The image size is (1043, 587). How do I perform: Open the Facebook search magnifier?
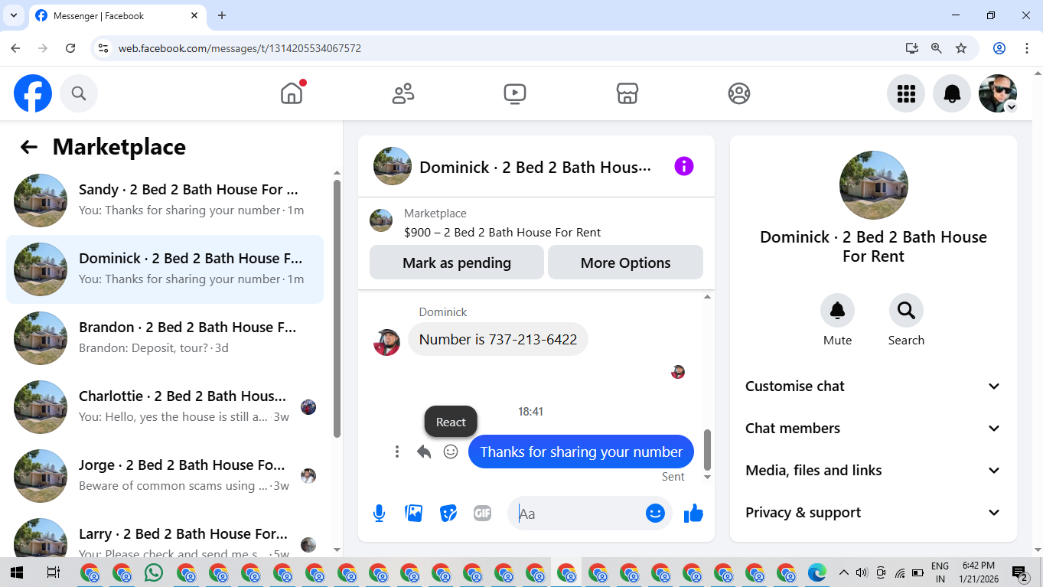(x=79, y=93)
